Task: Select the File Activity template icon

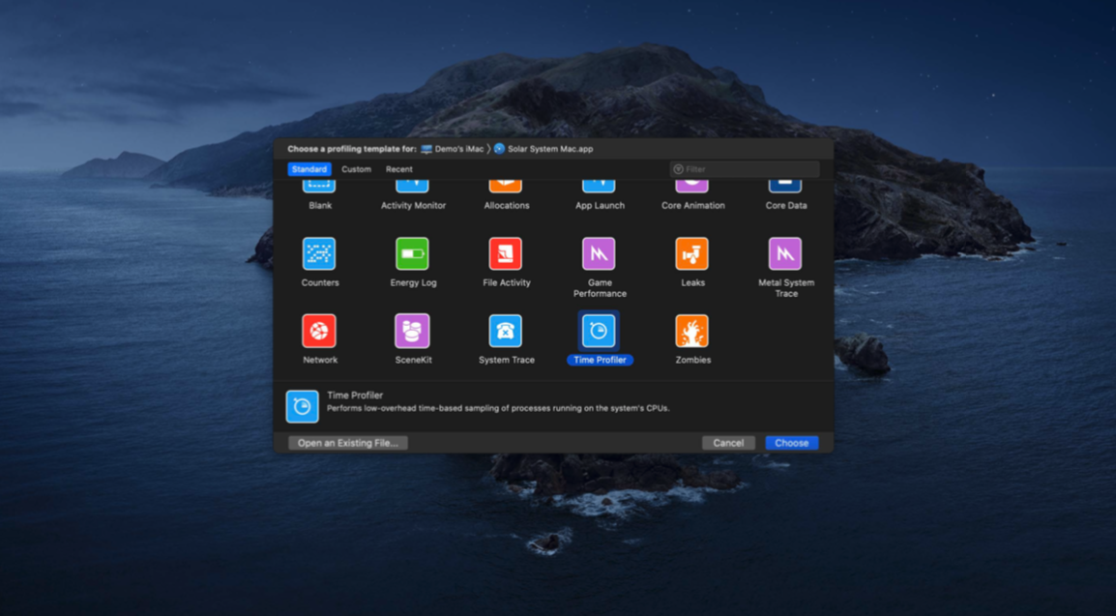Action: [x=506, y=254]
